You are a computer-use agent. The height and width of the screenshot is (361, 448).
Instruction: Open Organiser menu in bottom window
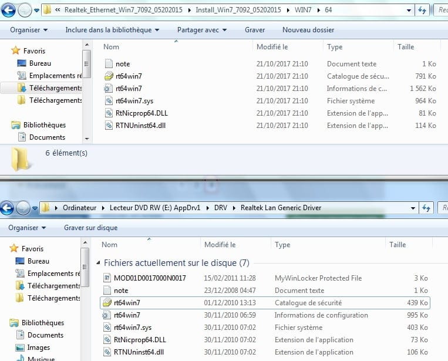coord(27,228)
